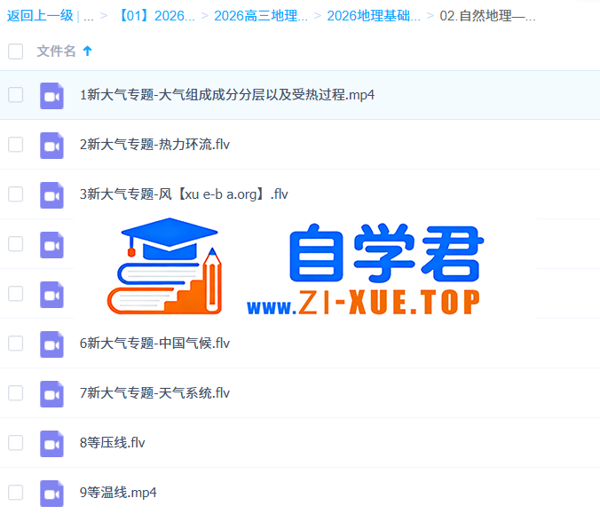Check the box for 8等压线.flv
Image resolution: width=600 pixels, height=514 pixels.
pos(16,443)
